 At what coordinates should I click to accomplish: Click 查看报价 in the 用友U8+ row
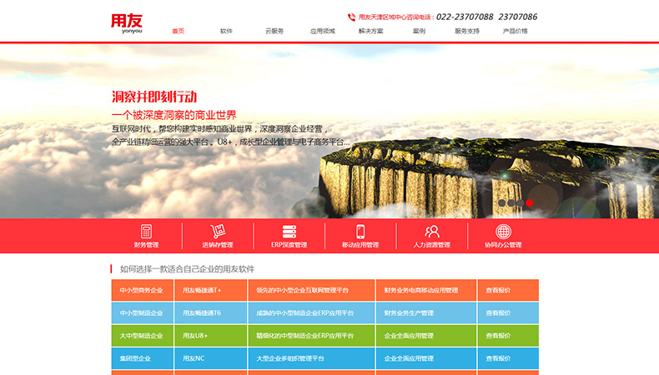click(498, 335)
